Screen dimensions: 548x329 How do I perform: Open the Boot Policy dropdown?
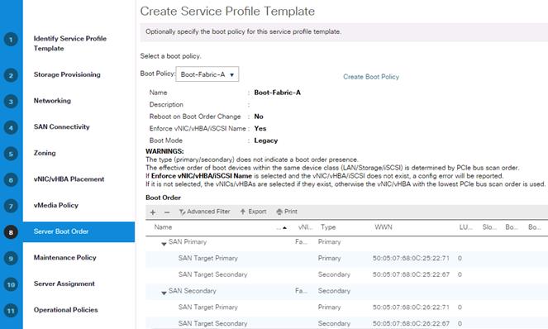click(207, 74)
